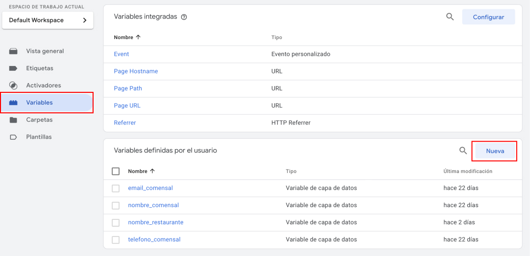Image resolution: width=530 pixels, height=256 pixels.
Task: Click the Plantillas template icon
Action: (x=14, y=137)
